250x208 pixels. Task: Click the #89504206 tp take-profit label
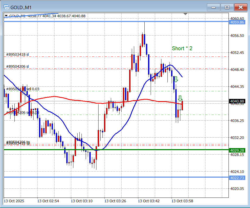pos(18,142)
